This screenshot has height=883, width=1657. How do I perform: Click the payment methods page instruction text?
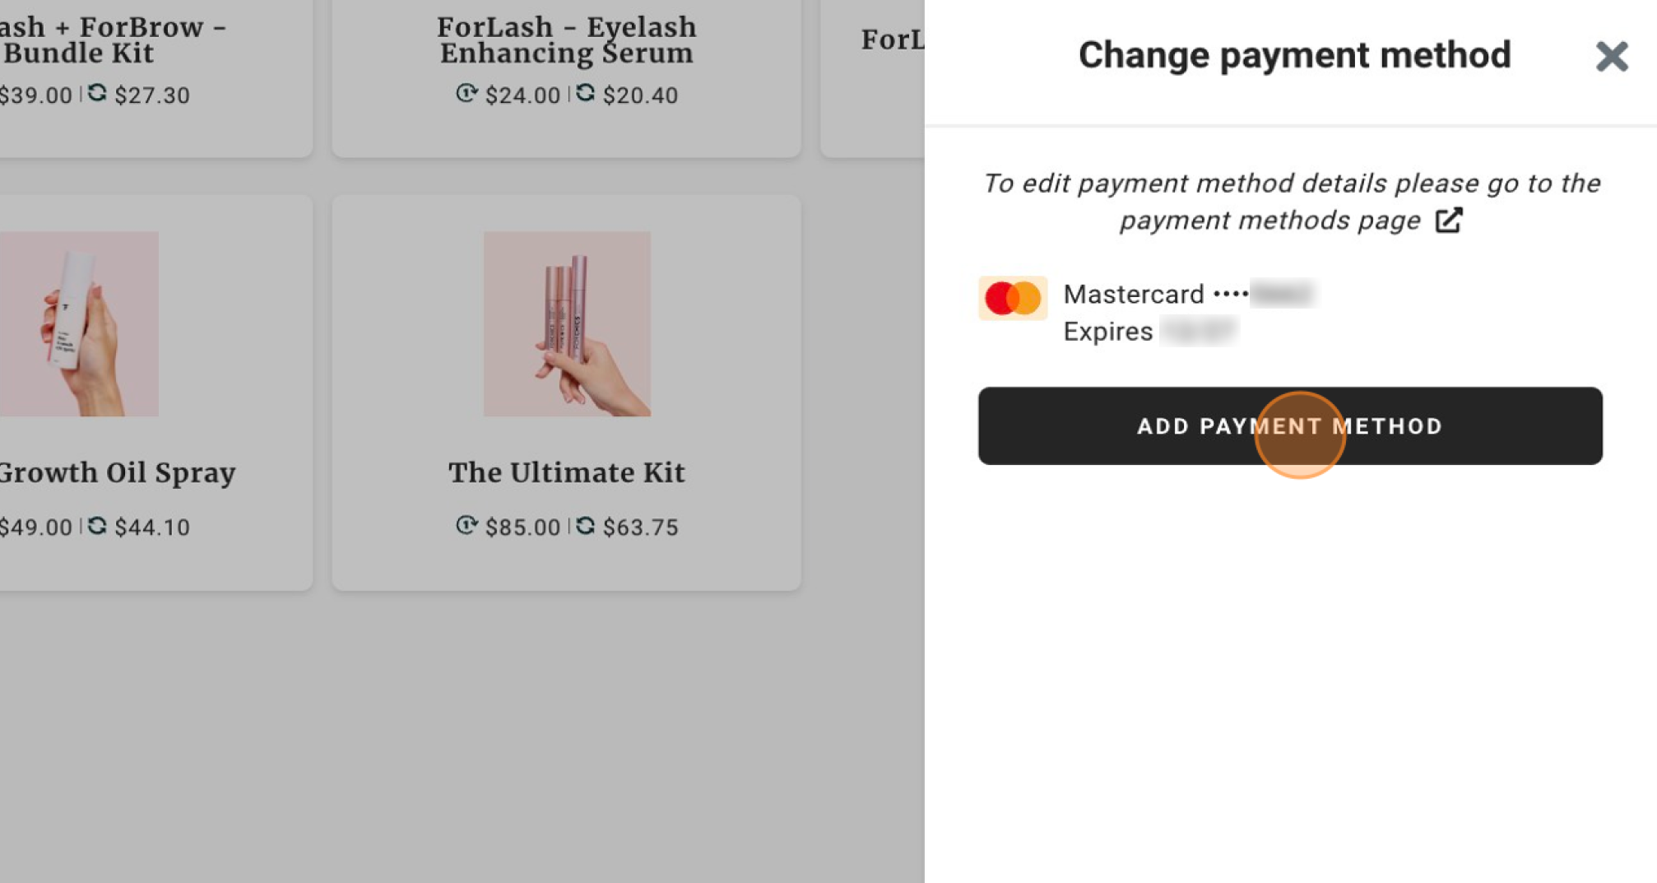click(x=1291, y=202)
